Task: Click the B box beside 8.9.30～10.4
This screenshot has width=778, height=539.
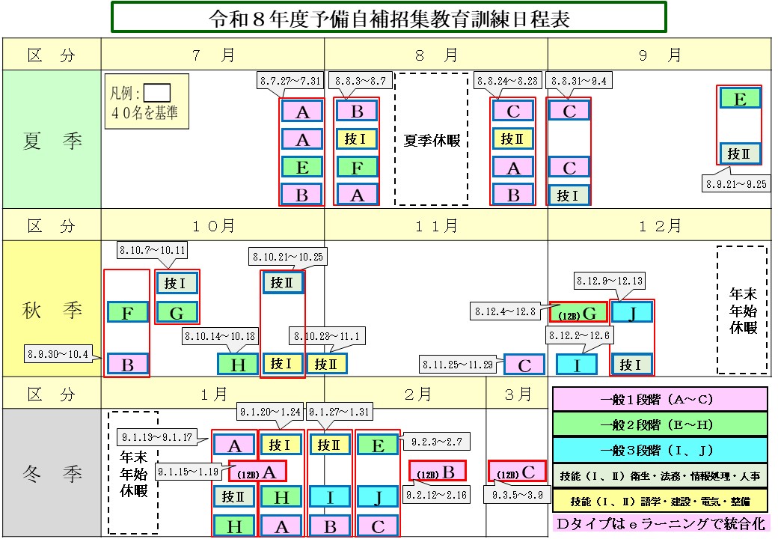Action: coord(127,364)
